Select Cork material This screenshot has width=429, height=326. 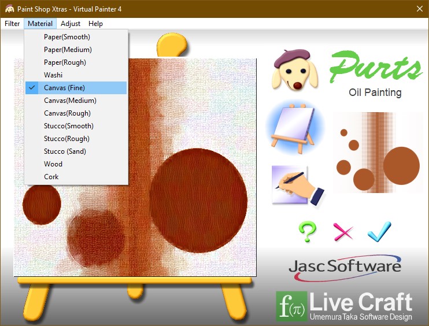pyautogui.click(x=76, y=177)
